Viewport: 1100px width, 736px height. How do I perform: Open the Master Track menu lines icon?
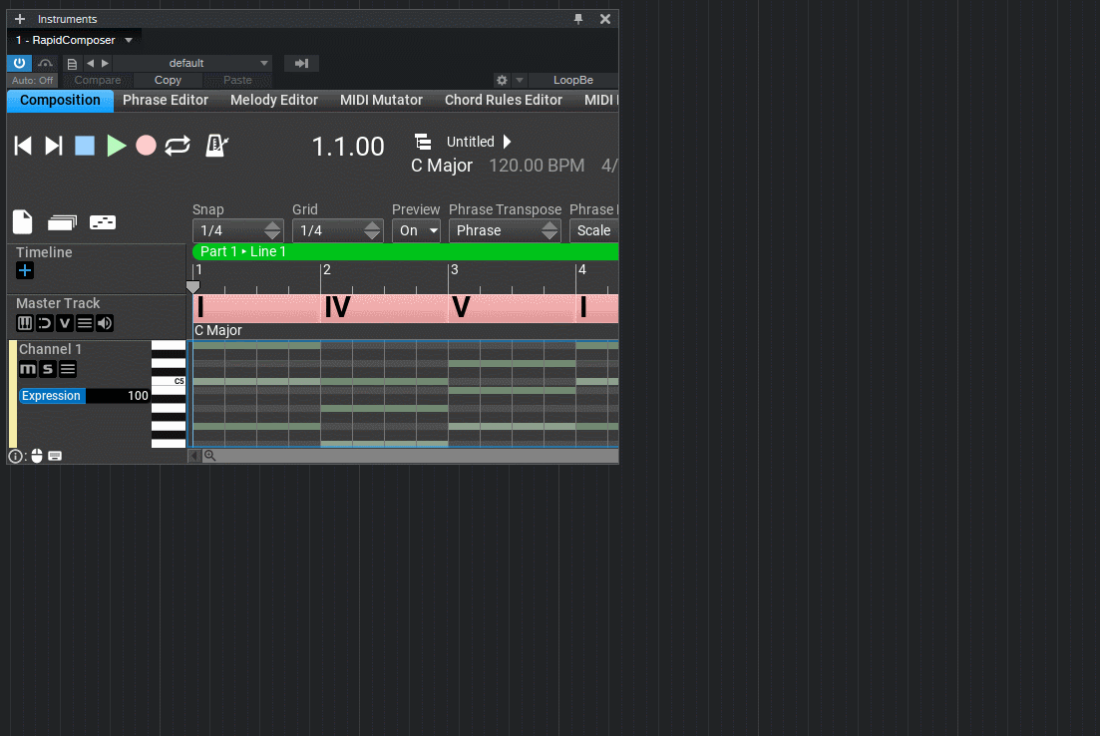tap(84, 323)
